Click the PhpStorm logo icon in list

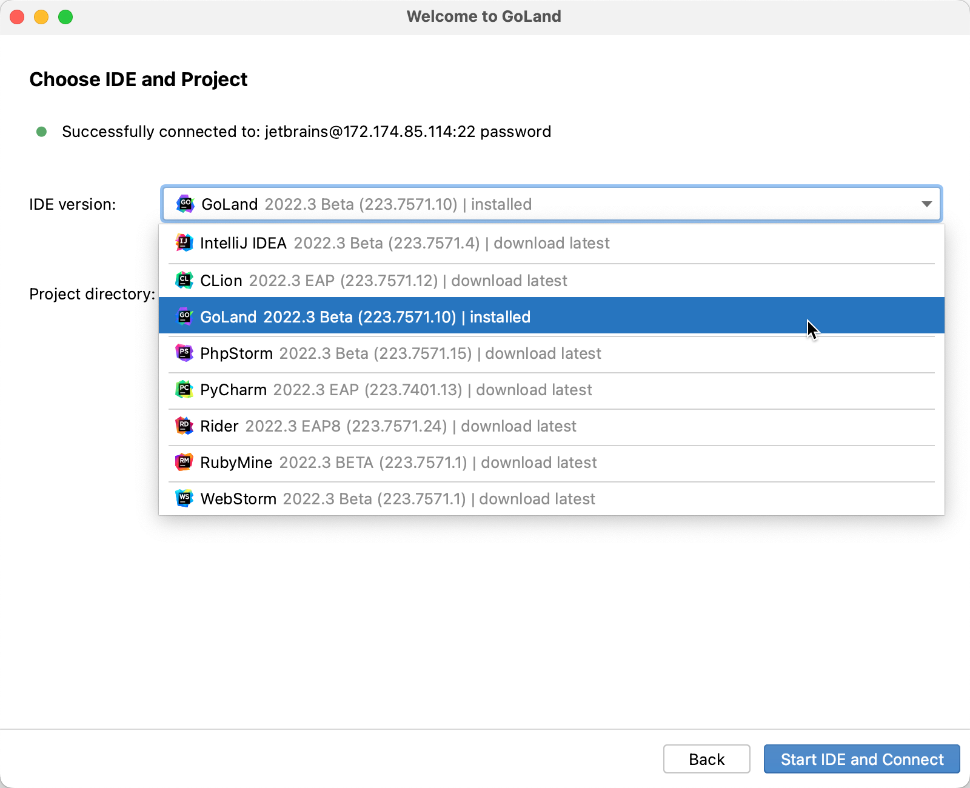[x=184, y=353]
